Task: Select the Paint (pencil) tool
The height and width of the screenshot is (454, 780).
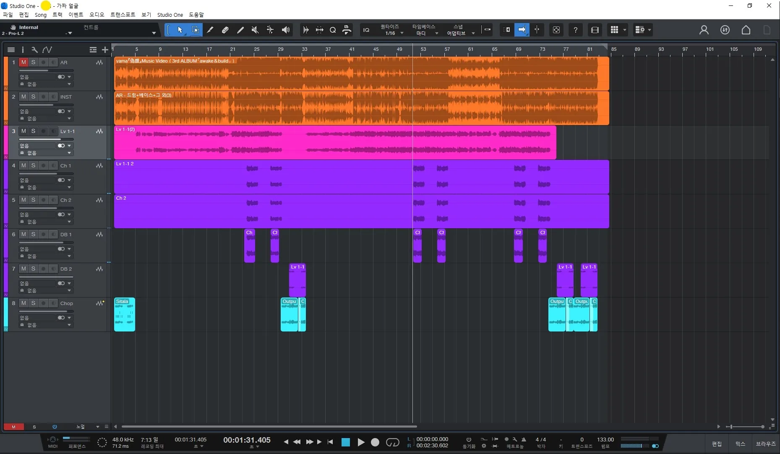Action: tap(210, 30)
